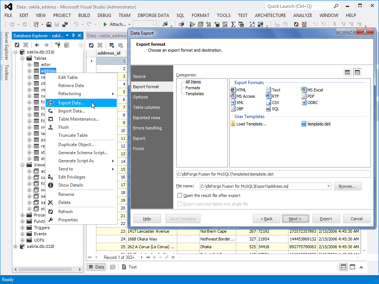The image size is (379, 284).
Task: Open Help for Data Export
Action: click(147, 219)
